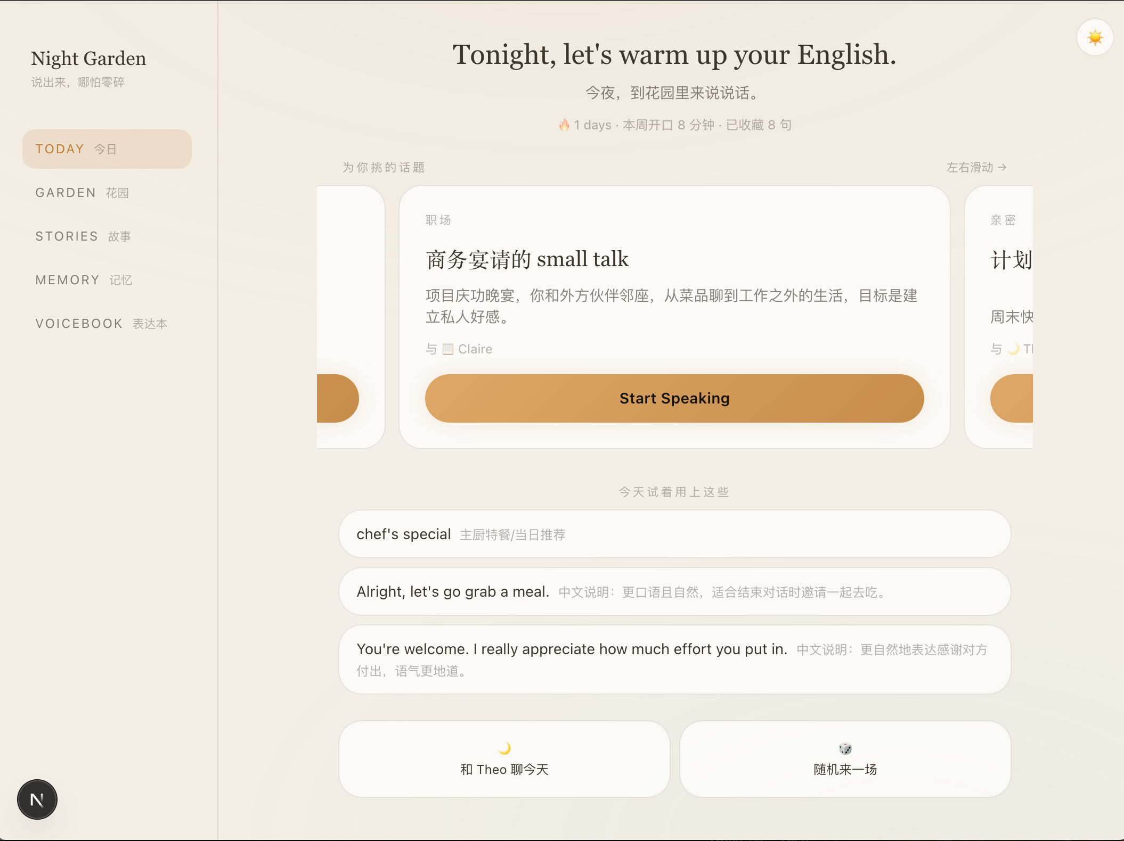1124x841 pixels.
Task: Click the small talk card description text
Action: pyautogui.click(x=671, y=306)
